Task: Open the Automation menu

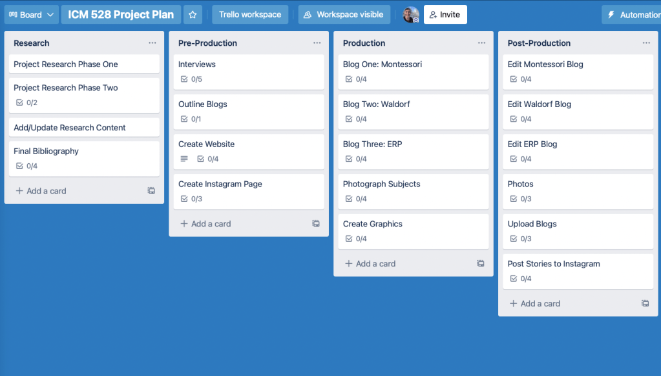Action: pyautogui.click(x=633, y=15)
